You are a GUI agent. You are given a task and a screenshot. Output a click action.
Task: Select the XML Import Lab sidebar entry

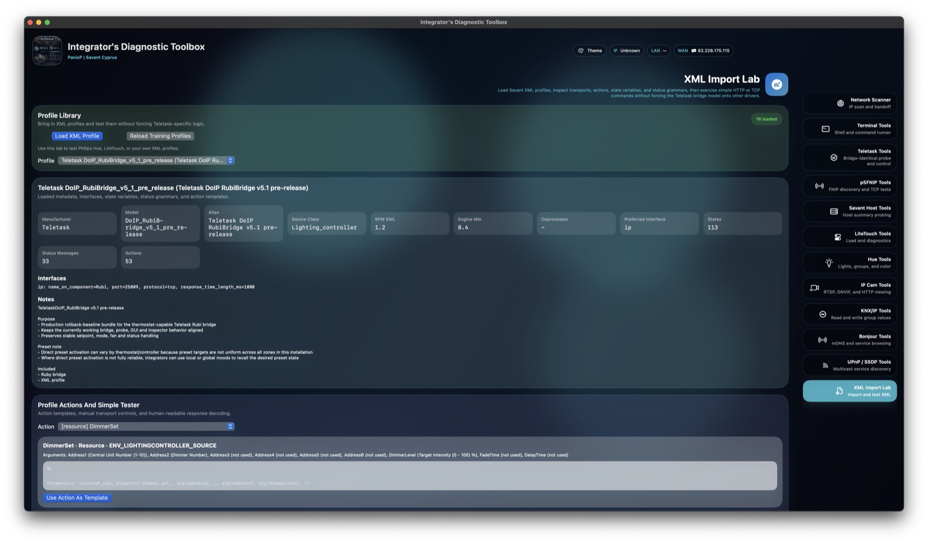click(849, 391)
